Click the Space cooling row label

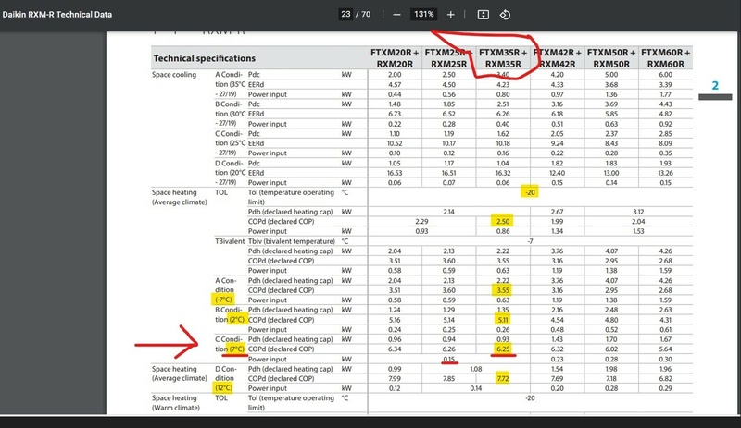[x=174, y=75]
